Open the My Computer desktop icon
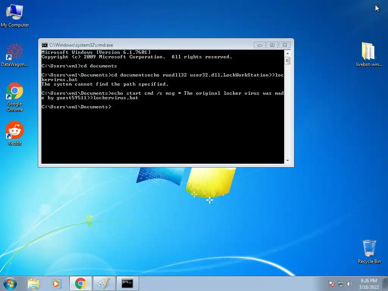 pyautogui.click(x=15, y=15)
